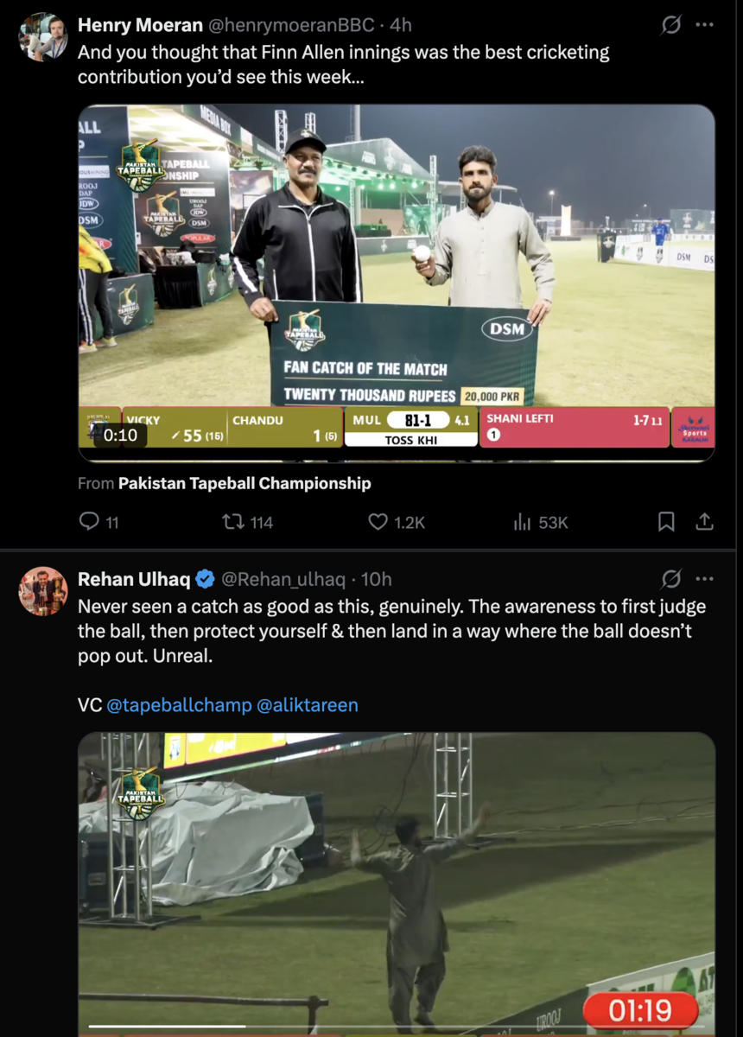The width and height of the screenshot is (743, 1037).
Task: Like Henry Moeran's tweet
Action: [x=378, y=522]
